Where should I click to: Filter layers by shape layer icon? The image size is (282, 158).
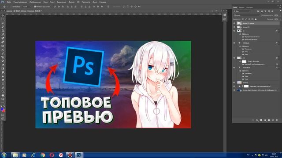pyautogui.click(x=269, y=11)
